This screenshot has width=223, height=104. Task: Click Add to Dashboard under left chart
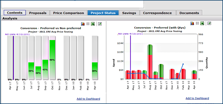[x=88, y=99]
